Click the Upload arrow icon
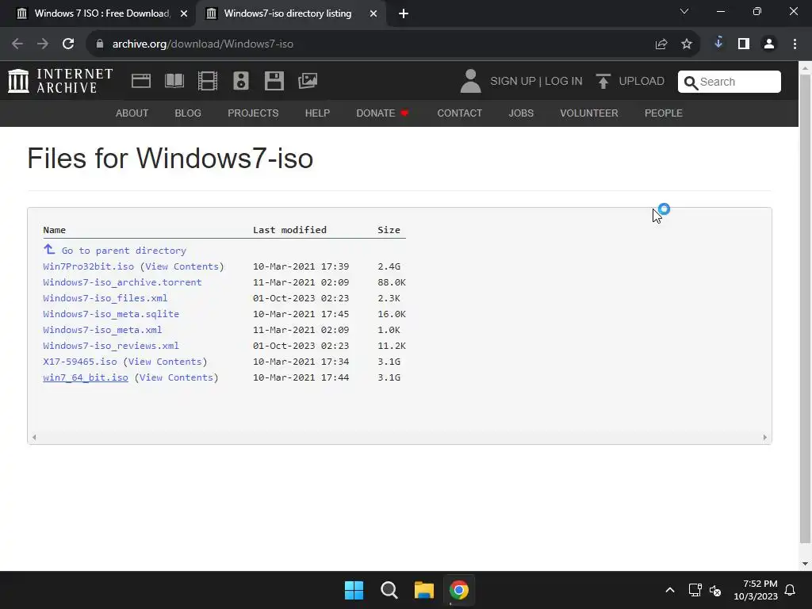The height and width of the screenshot is (609, 812). [603, 82]
